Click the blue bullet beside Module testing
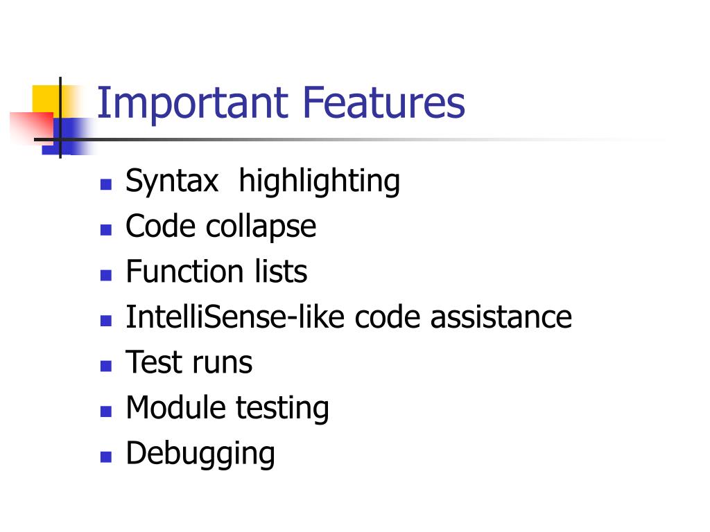Viewport: 710px width, 532px height. pos(106,411)
